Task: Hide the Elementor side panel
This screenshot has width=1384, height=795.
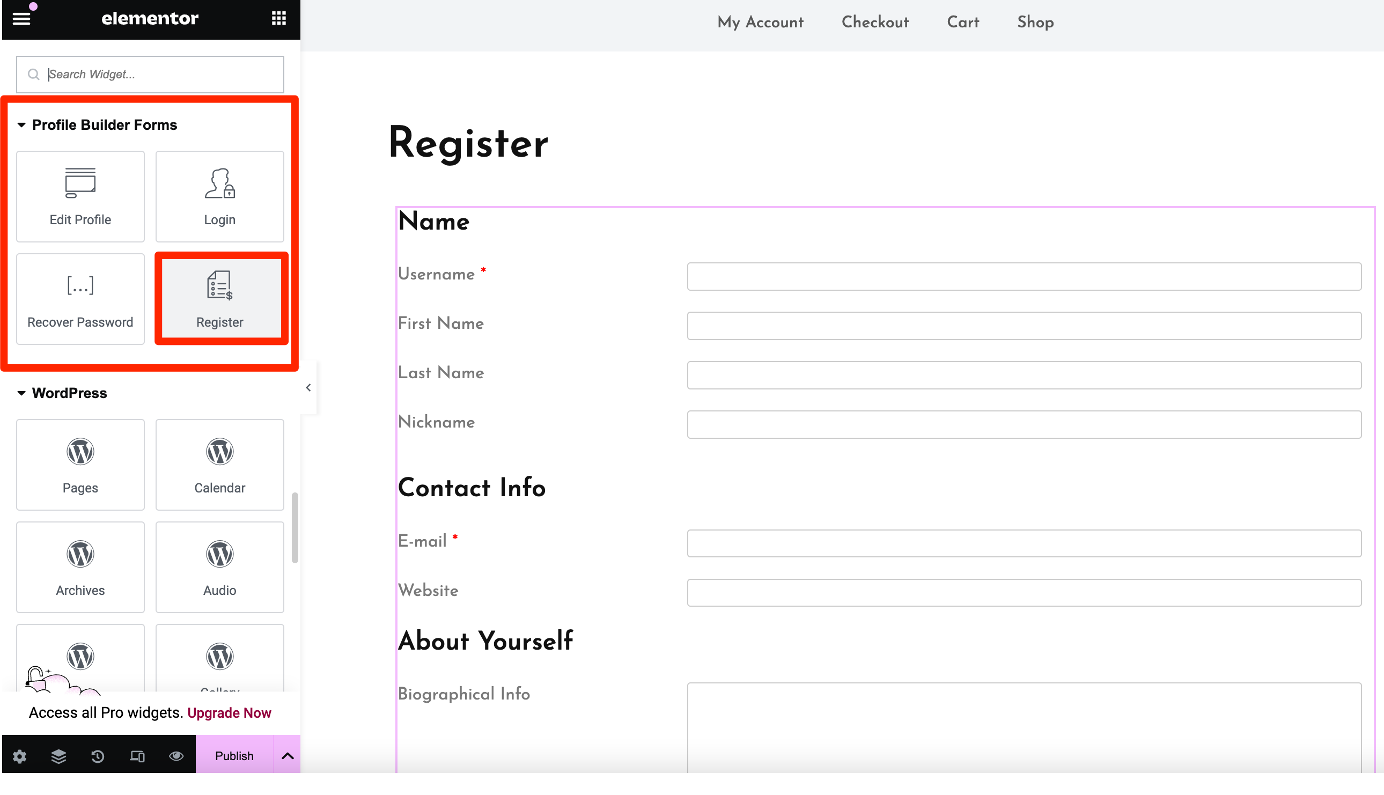Action: [x=308, y=388]
